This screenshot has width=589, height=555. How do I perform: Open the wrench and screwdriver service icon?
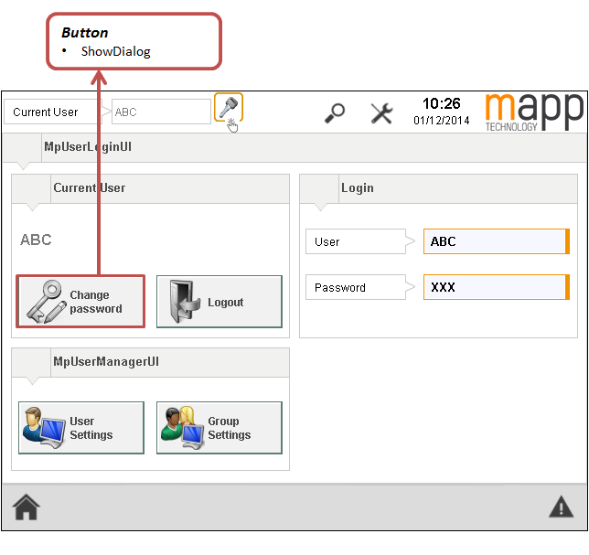[x=381, y=113]
